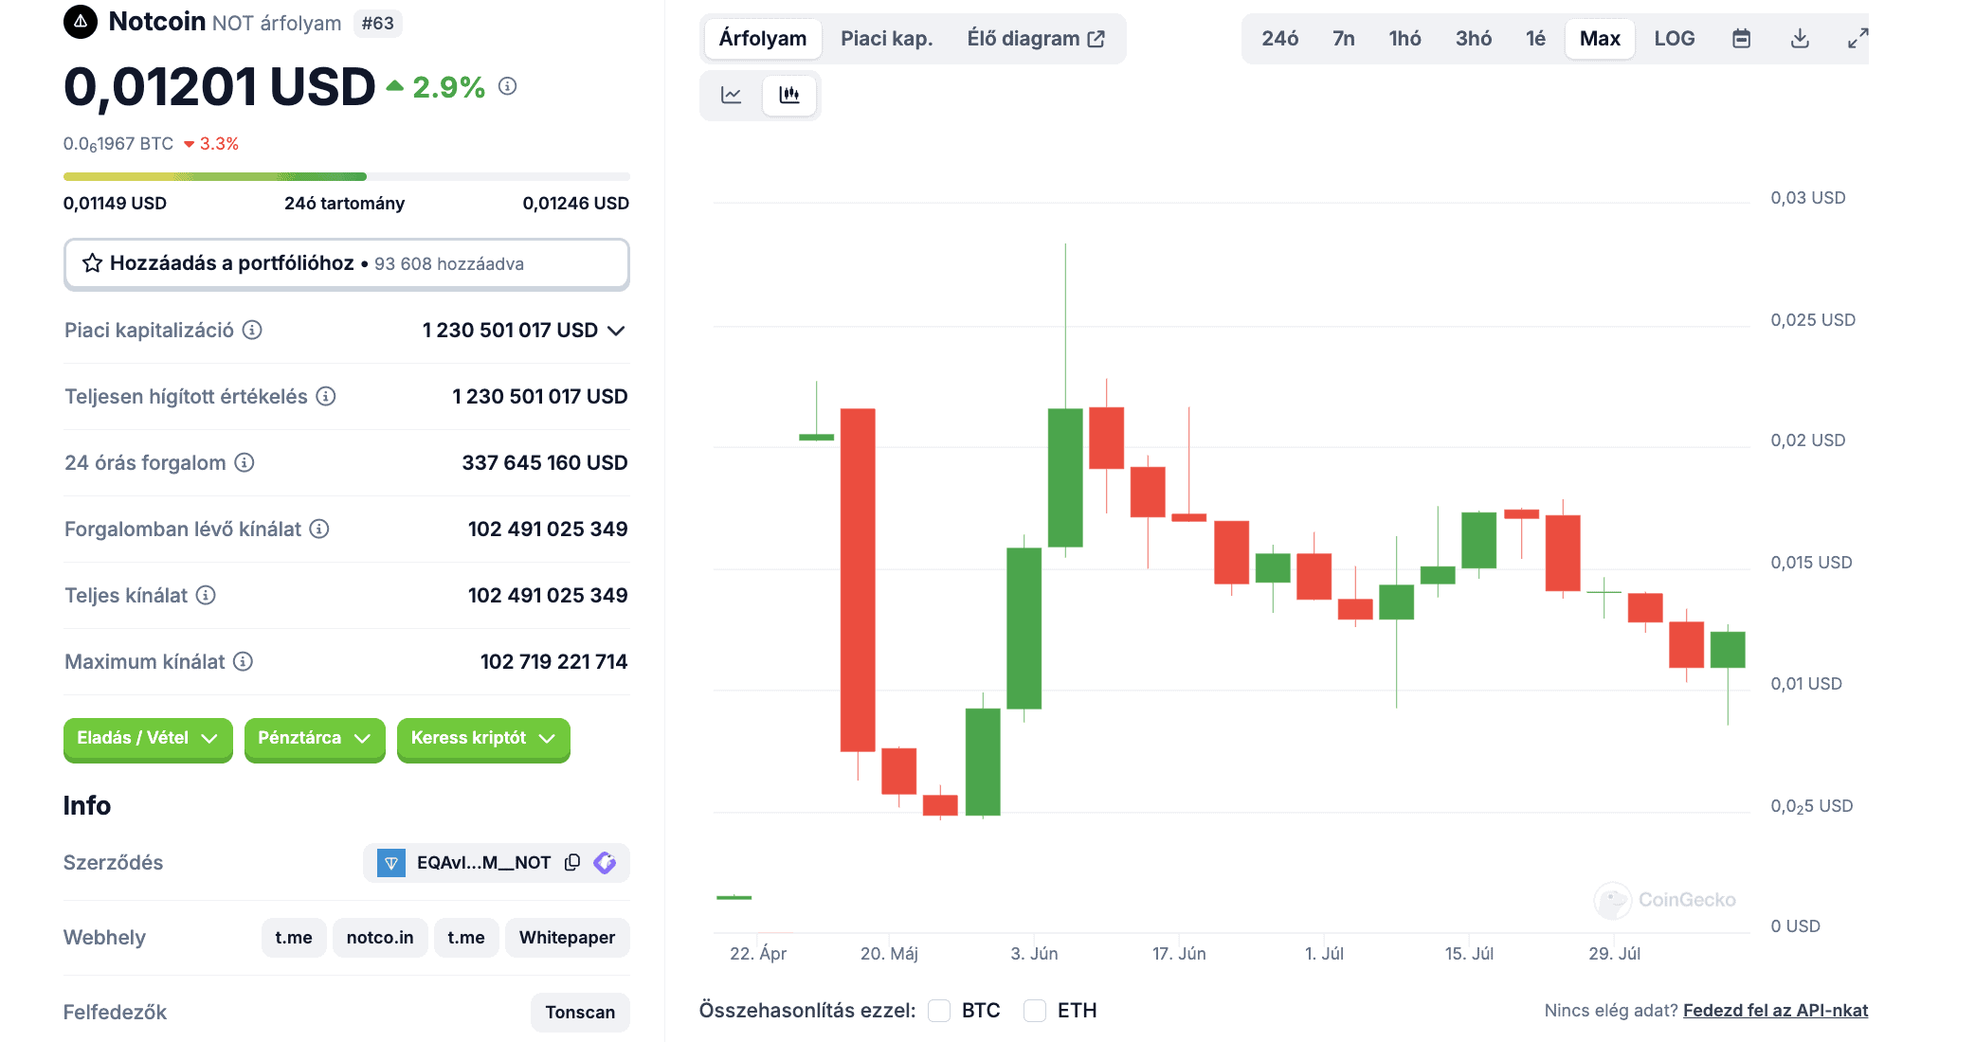Download the chart data

pyautogui.click(x=1800, y=39)
